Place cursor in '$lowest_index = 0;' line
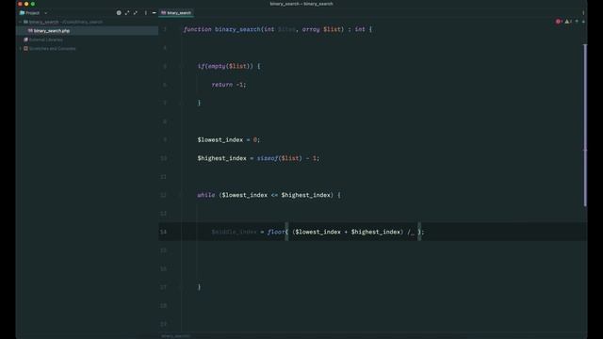 pos(229,140)
